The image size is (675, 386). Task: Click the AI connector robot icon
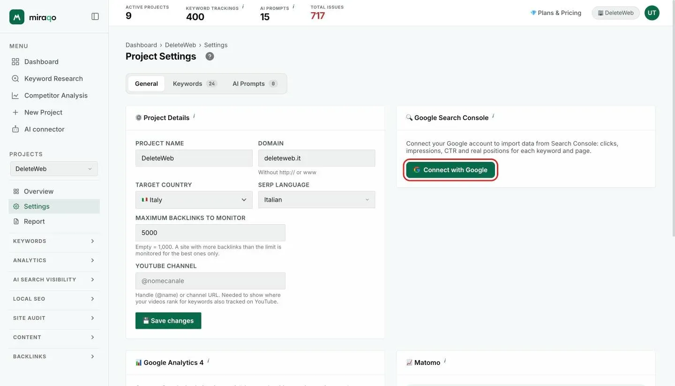(15, 129)
